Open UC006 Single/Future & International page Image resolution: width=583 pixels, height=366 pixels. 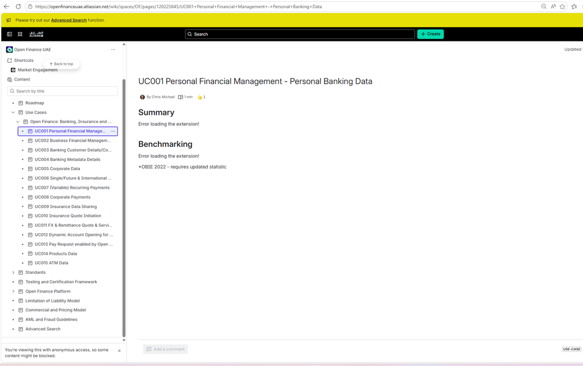73,178
